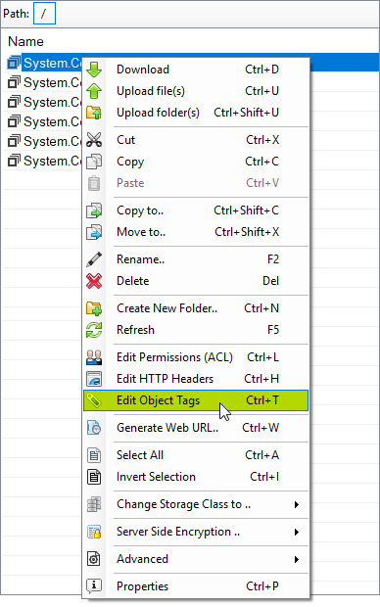Click the Cut scissors icon
The image size is (380, 607).
click(x=94, y=140)
